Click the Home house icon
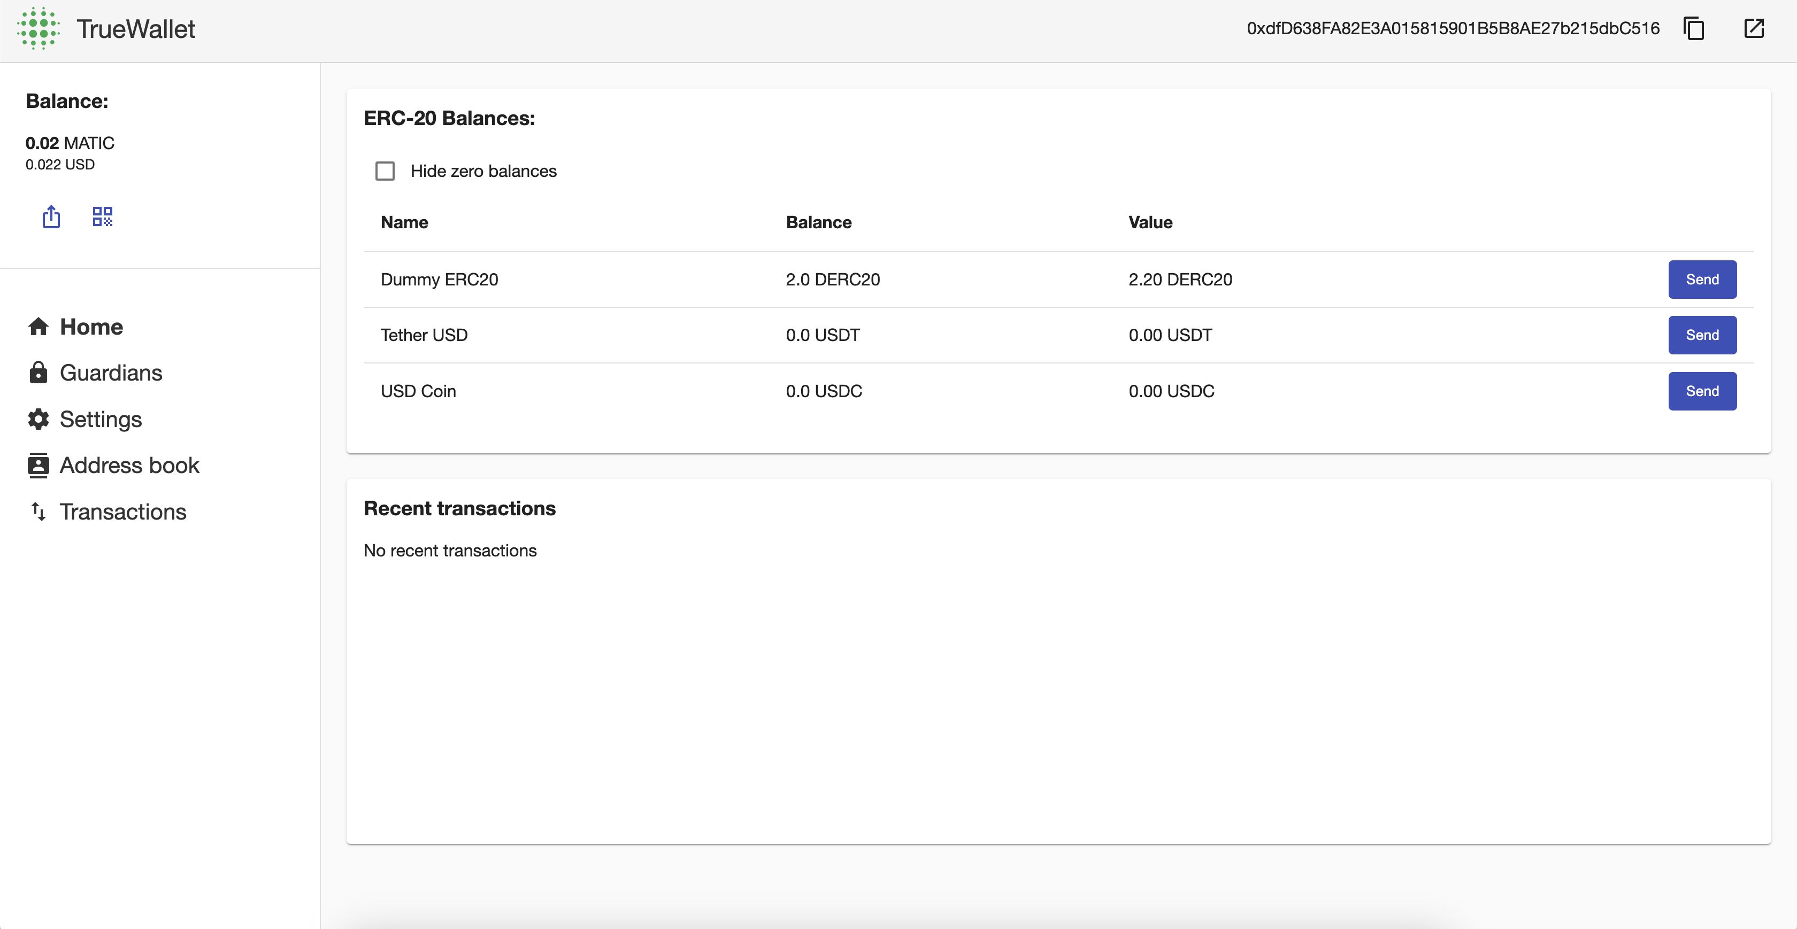Screen dimensions: 1797x929 39,327
